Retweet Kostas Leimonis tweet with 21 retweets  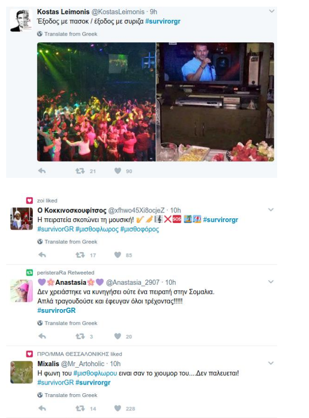(x=80, y=171)
